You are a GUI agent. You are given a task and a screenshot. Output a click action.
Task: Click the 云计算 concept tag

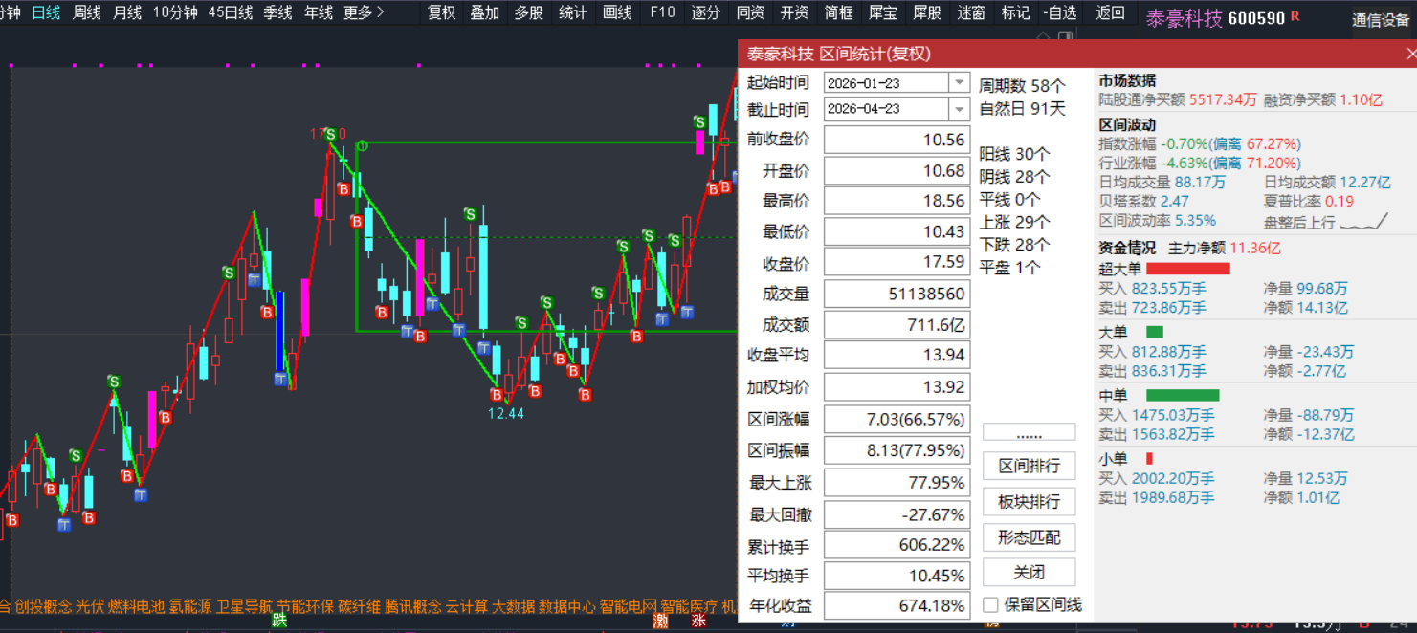coord(468,606)
